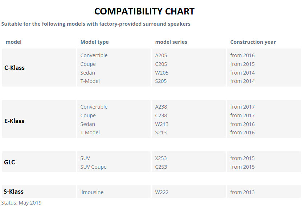Click the W205 series entry
Screen dimensions: 303x206
pyautogui.click(x=162, y=73)
